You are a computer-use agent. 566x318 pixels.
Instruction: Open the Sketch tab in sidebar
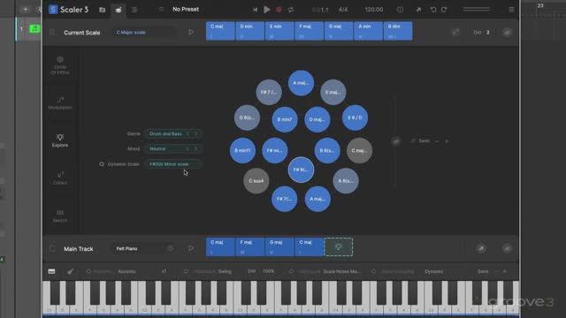click(x=60, y=216)
